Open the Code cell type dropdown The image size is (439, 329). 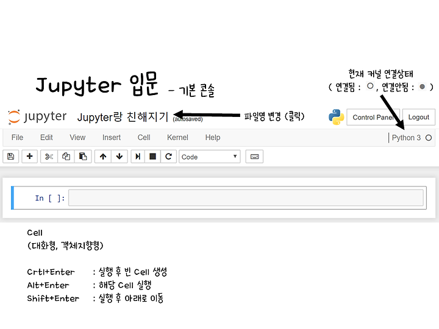(209, 157)
